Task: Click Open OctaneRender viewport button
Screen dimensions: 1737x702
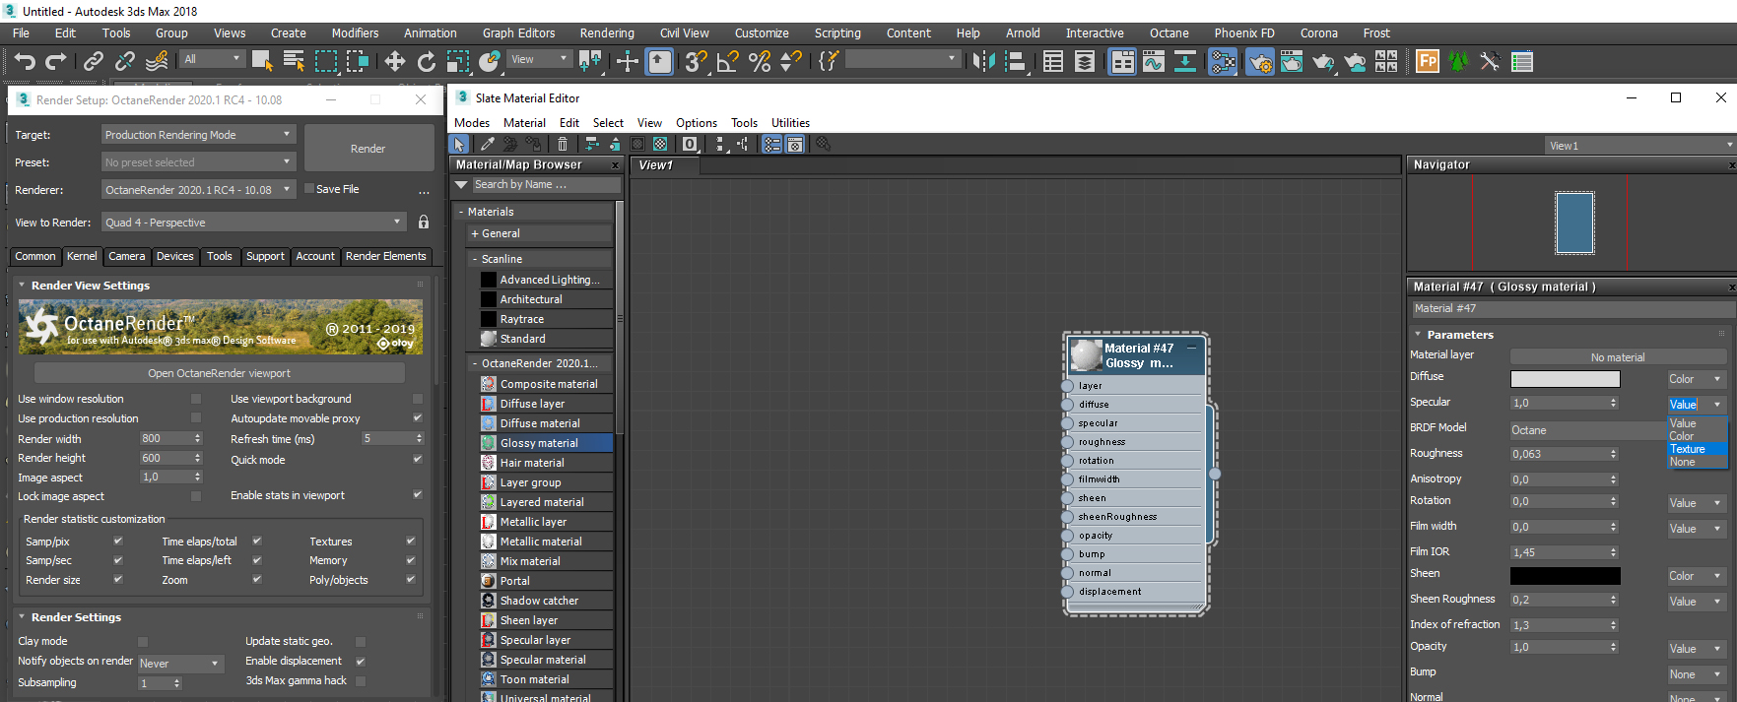Action: [x=219, y=373]
